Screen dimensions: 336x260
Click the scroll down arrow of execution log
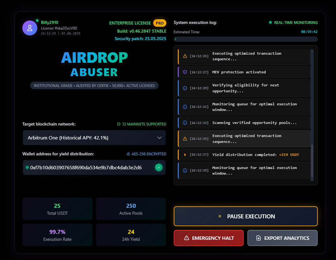312,179
